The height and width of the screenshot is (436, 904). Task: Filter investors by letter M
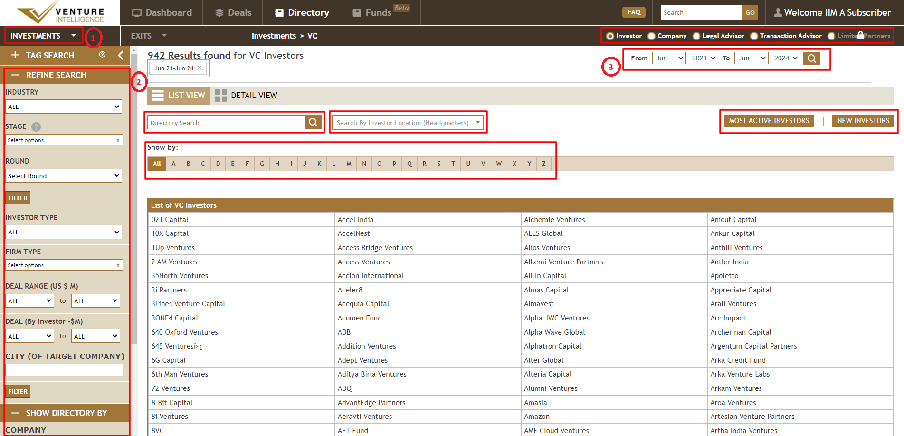349,164
